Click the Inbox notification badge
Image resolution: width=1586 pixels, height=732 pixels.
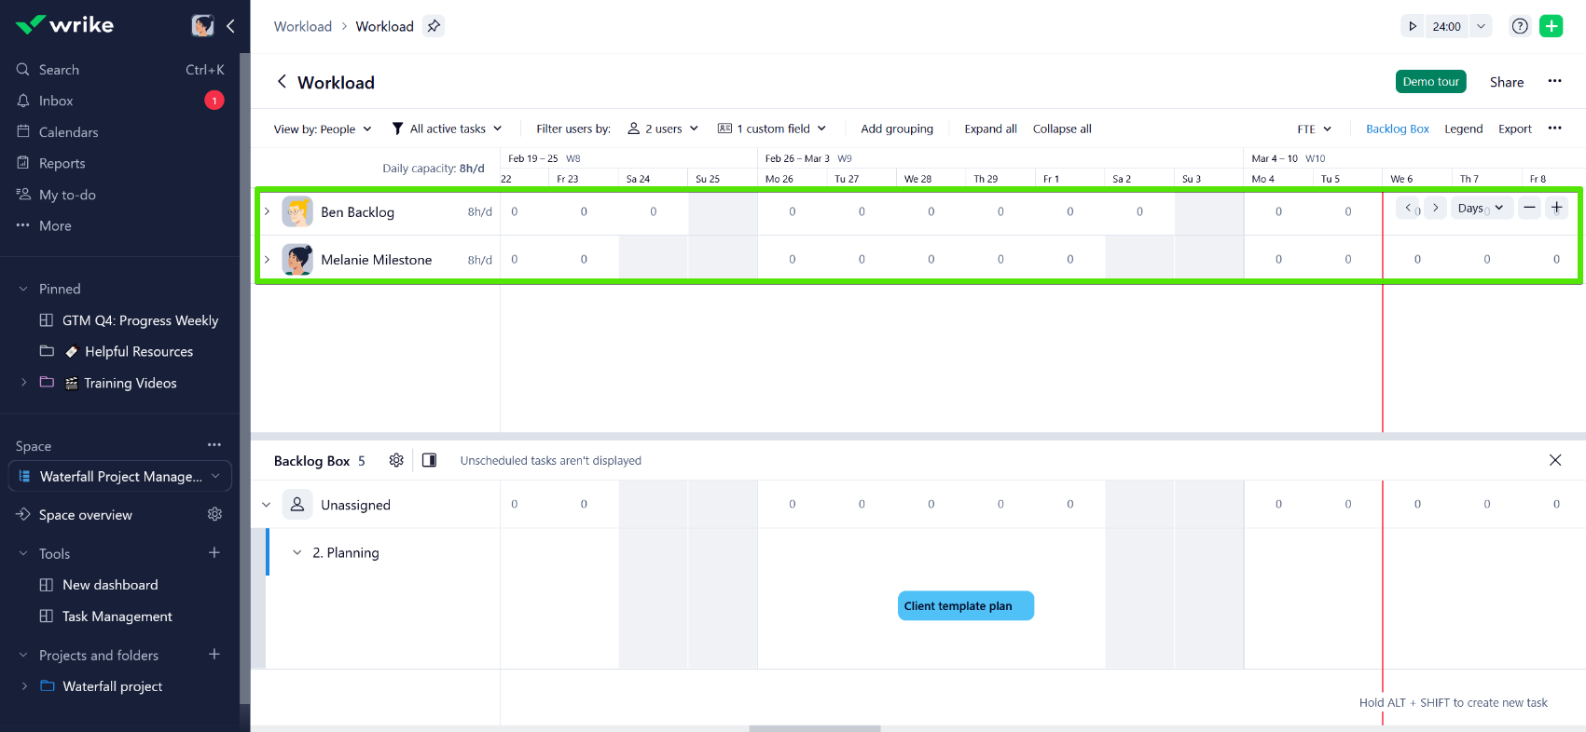pyautogui.click(x=214, y=101)
